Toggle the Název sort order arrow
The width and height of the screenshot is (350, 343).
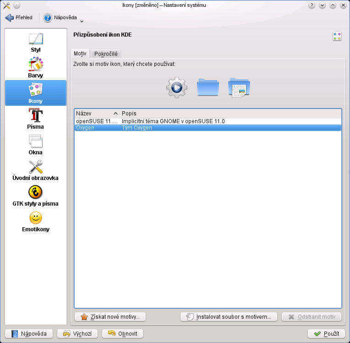(115, 114)
